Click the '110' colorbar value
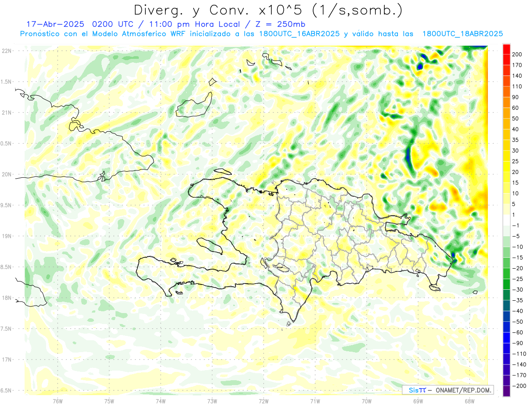 (517, 86)
